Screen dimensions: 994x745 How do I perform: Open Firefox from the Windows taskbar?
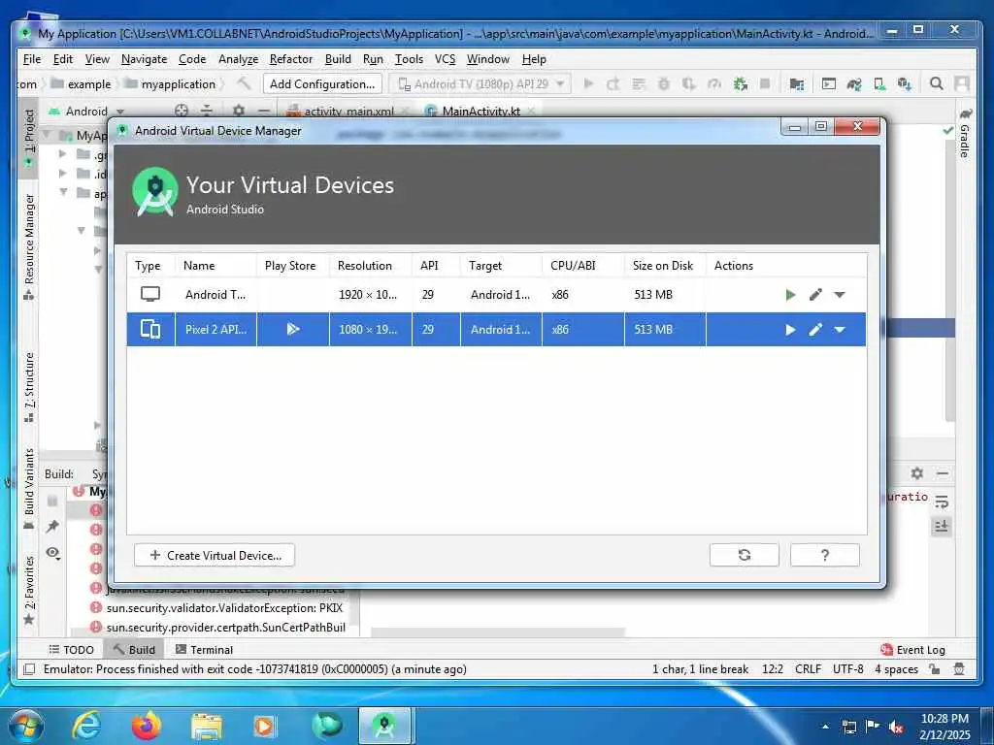[x=147, y=725]
